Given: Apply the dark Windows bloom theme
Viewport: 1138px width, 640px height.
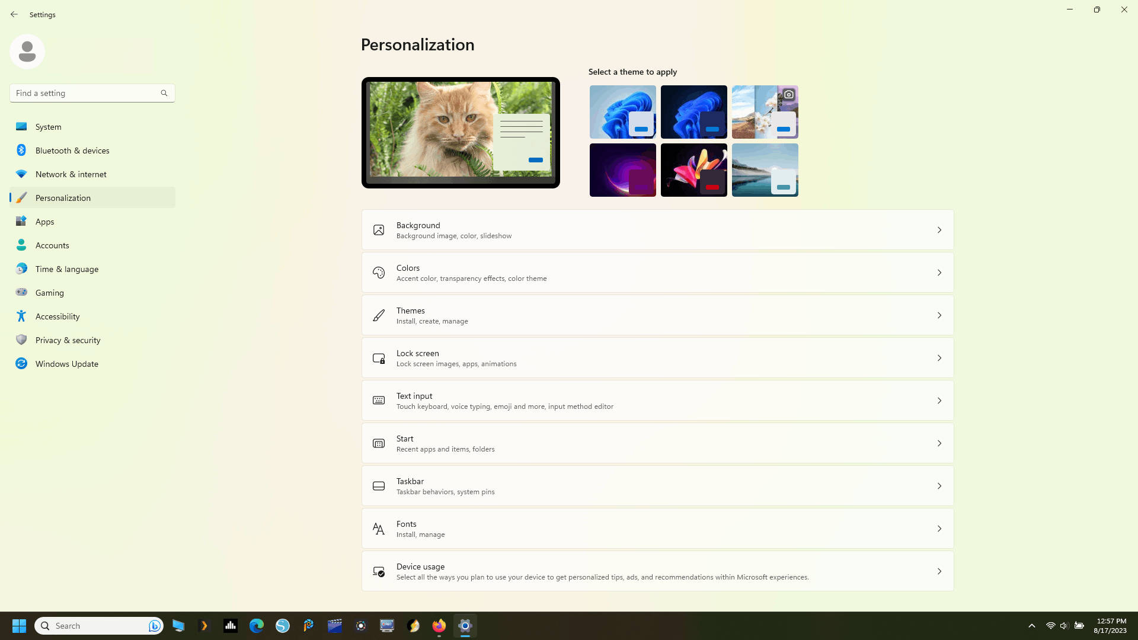Looking at the screenshot, I should point(693,112).
